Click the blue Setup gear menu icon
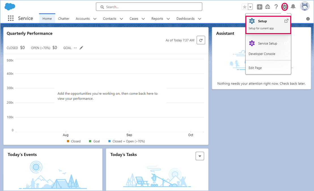This screenshot has height=191, width=314. coord(252,21)
